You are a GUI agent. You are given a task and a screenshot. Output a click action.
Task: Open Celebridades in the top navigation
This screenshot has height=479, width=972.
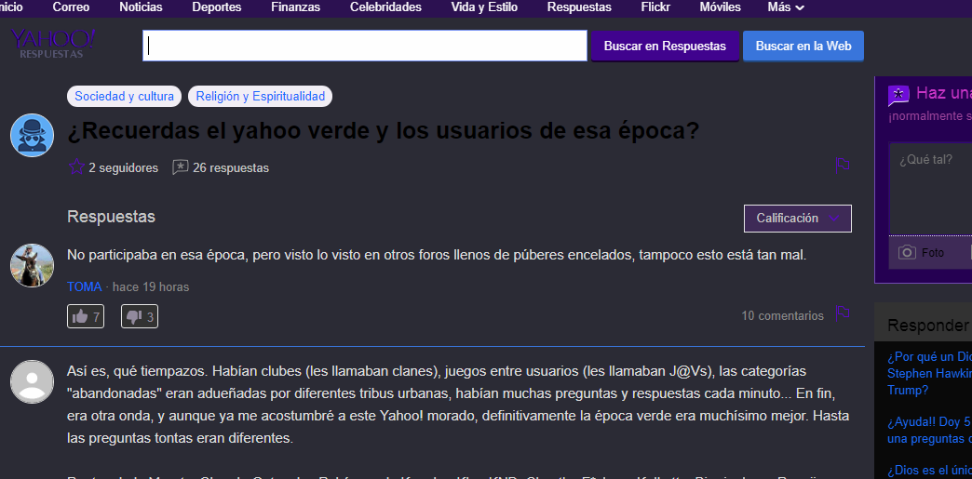[385, 7]
